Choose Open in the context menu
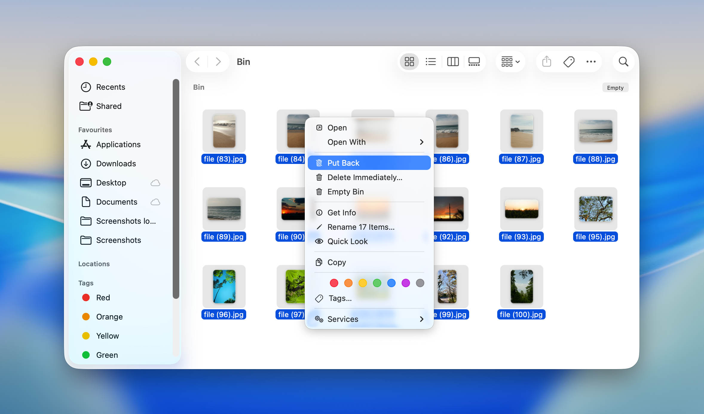Screen dimensions: 704x414 tap(369, 128)
